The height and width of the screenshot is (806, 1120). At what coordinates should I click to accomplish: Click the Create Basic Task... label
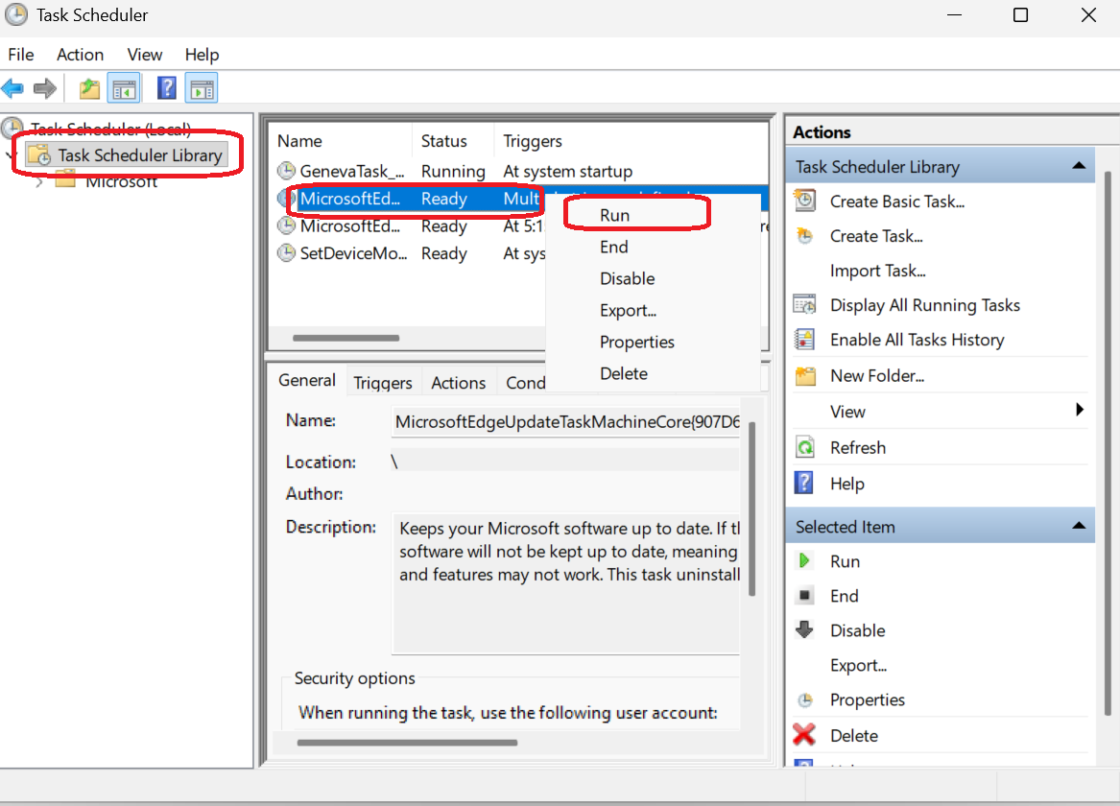[897, 201]
